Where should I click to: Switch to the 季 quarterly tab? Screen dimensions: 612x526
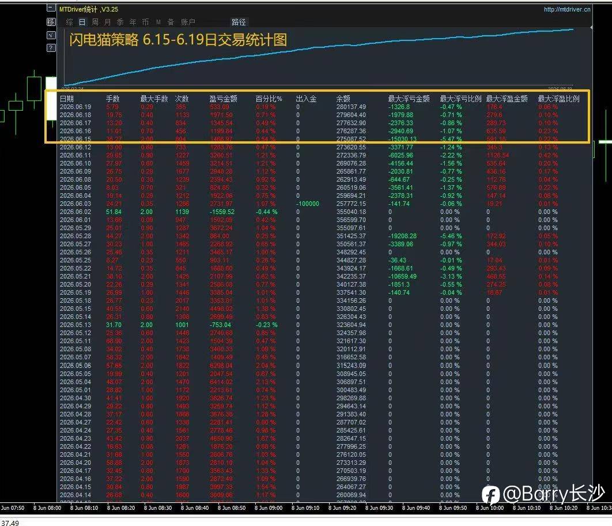coord(120,22)
